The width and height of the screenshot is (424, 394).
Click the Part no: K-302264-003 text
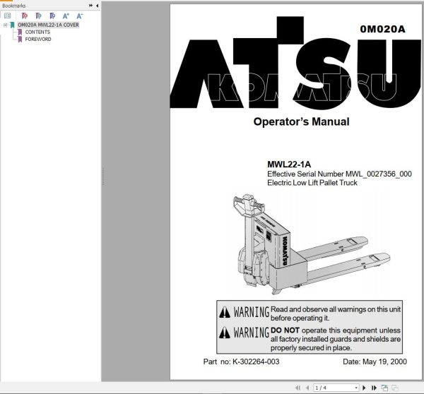click(241, 362)
